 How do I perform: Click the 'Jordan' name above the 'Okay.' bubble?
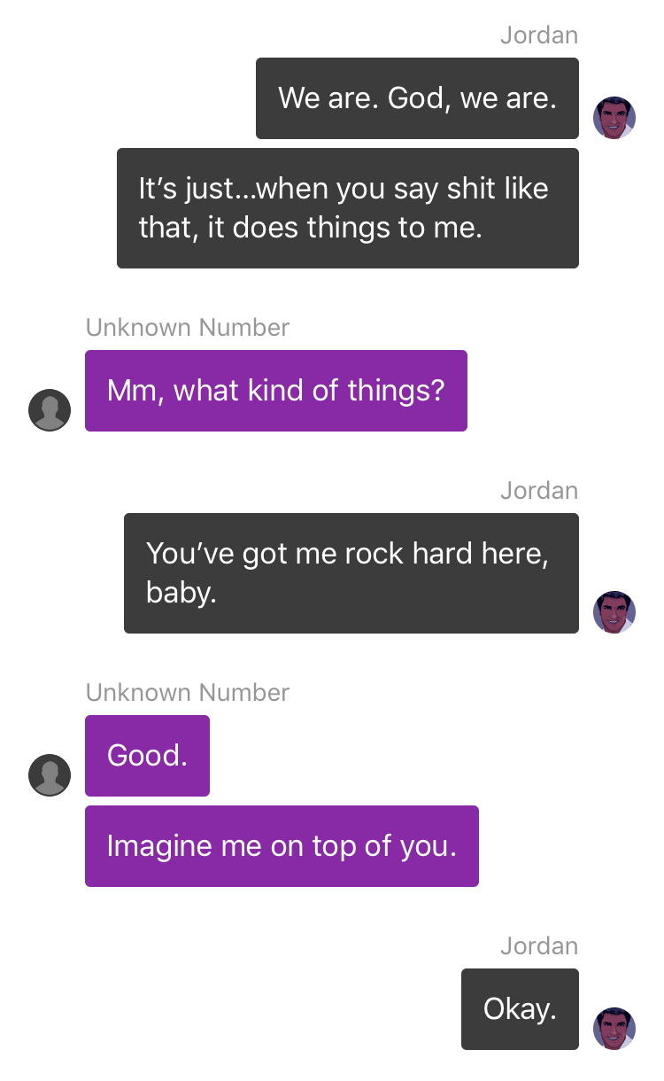(x=539, y=946)
